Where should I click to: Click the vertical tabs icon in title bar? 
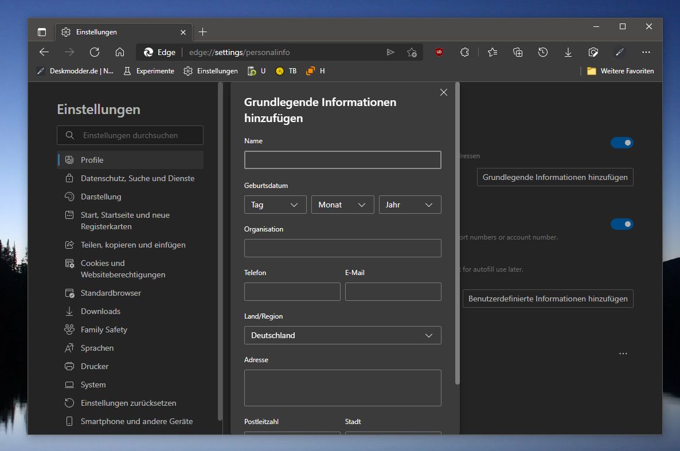coord(42,32)
